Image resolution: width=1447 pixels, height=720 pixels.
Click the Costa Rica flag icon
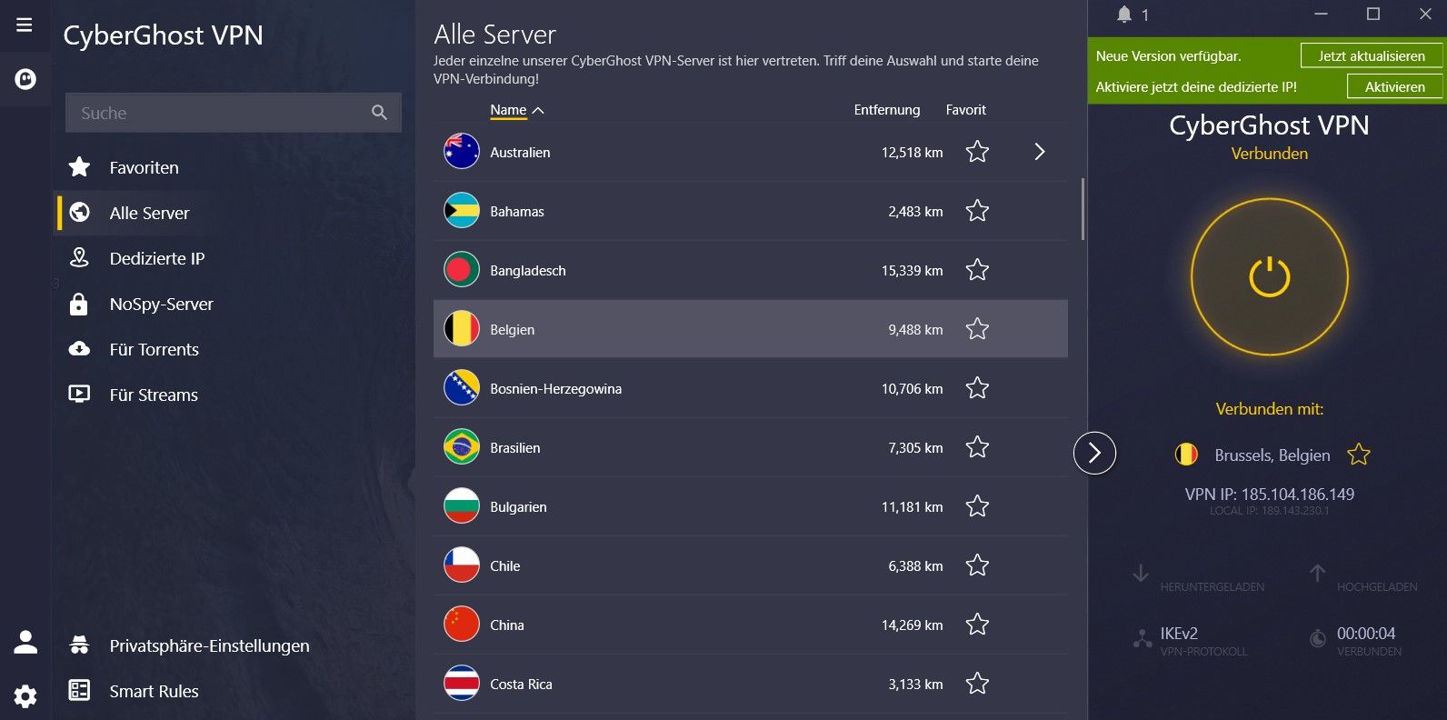coord(462,684)
